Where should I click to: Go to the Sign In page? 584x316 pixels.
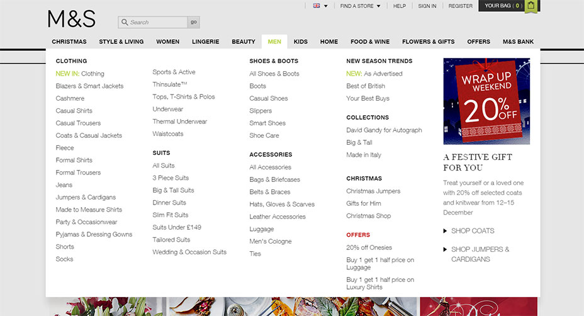click(427, 6)
